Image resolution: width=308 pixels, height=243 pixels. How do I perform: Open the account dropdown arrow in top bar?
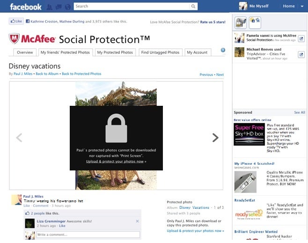[302, 6]
